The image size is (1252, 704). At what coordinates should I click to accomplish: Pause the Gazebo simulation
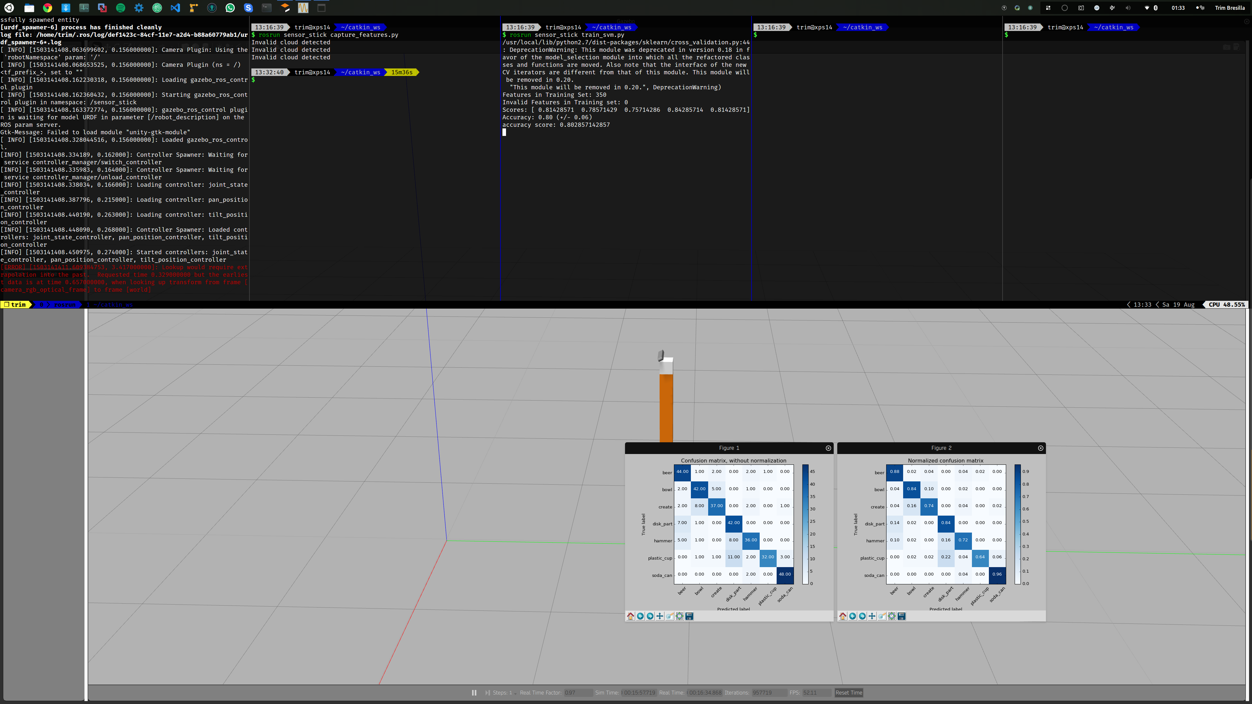click(x=474, y=693)
